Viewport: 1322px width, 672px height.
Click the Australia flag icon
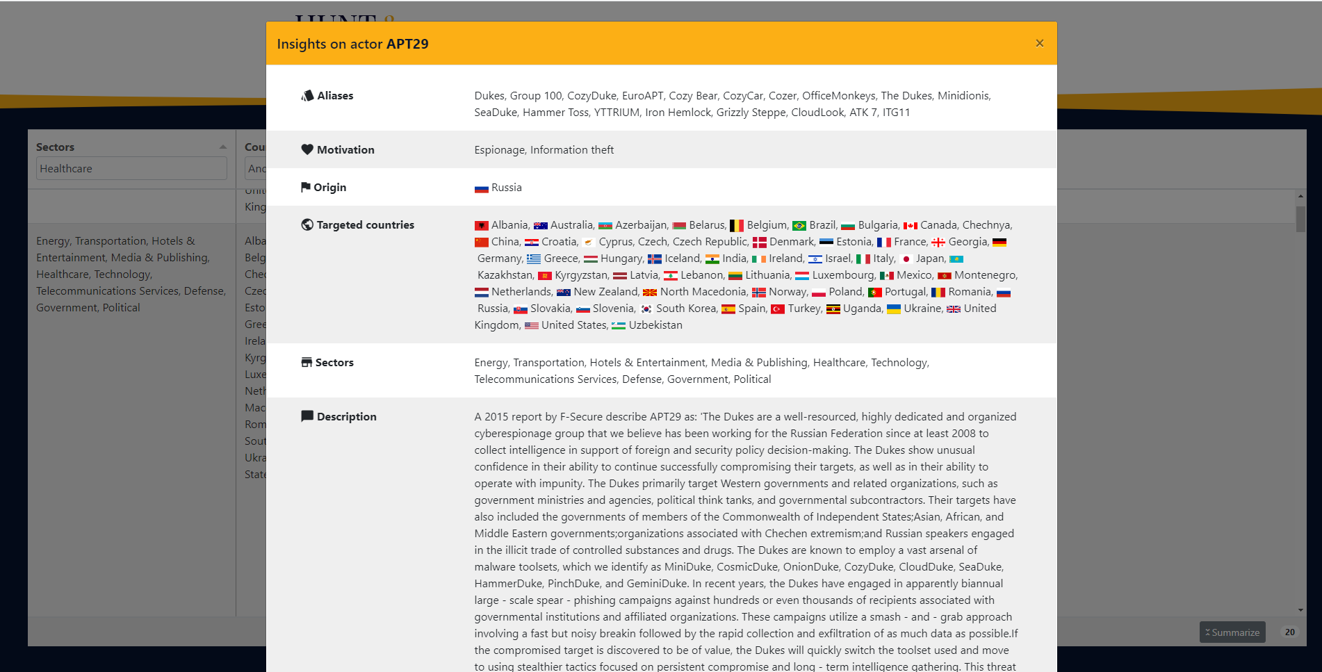point(541,226)
